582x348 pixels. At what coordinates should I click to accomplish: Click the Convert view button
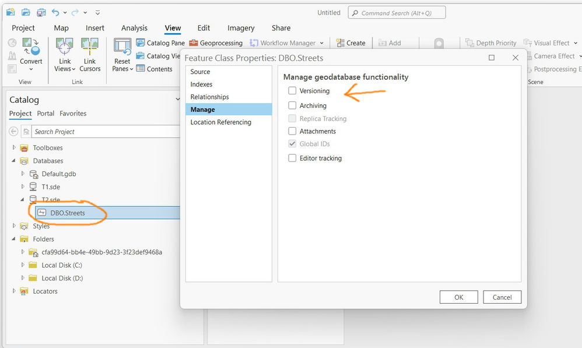(x=31, y=54)
